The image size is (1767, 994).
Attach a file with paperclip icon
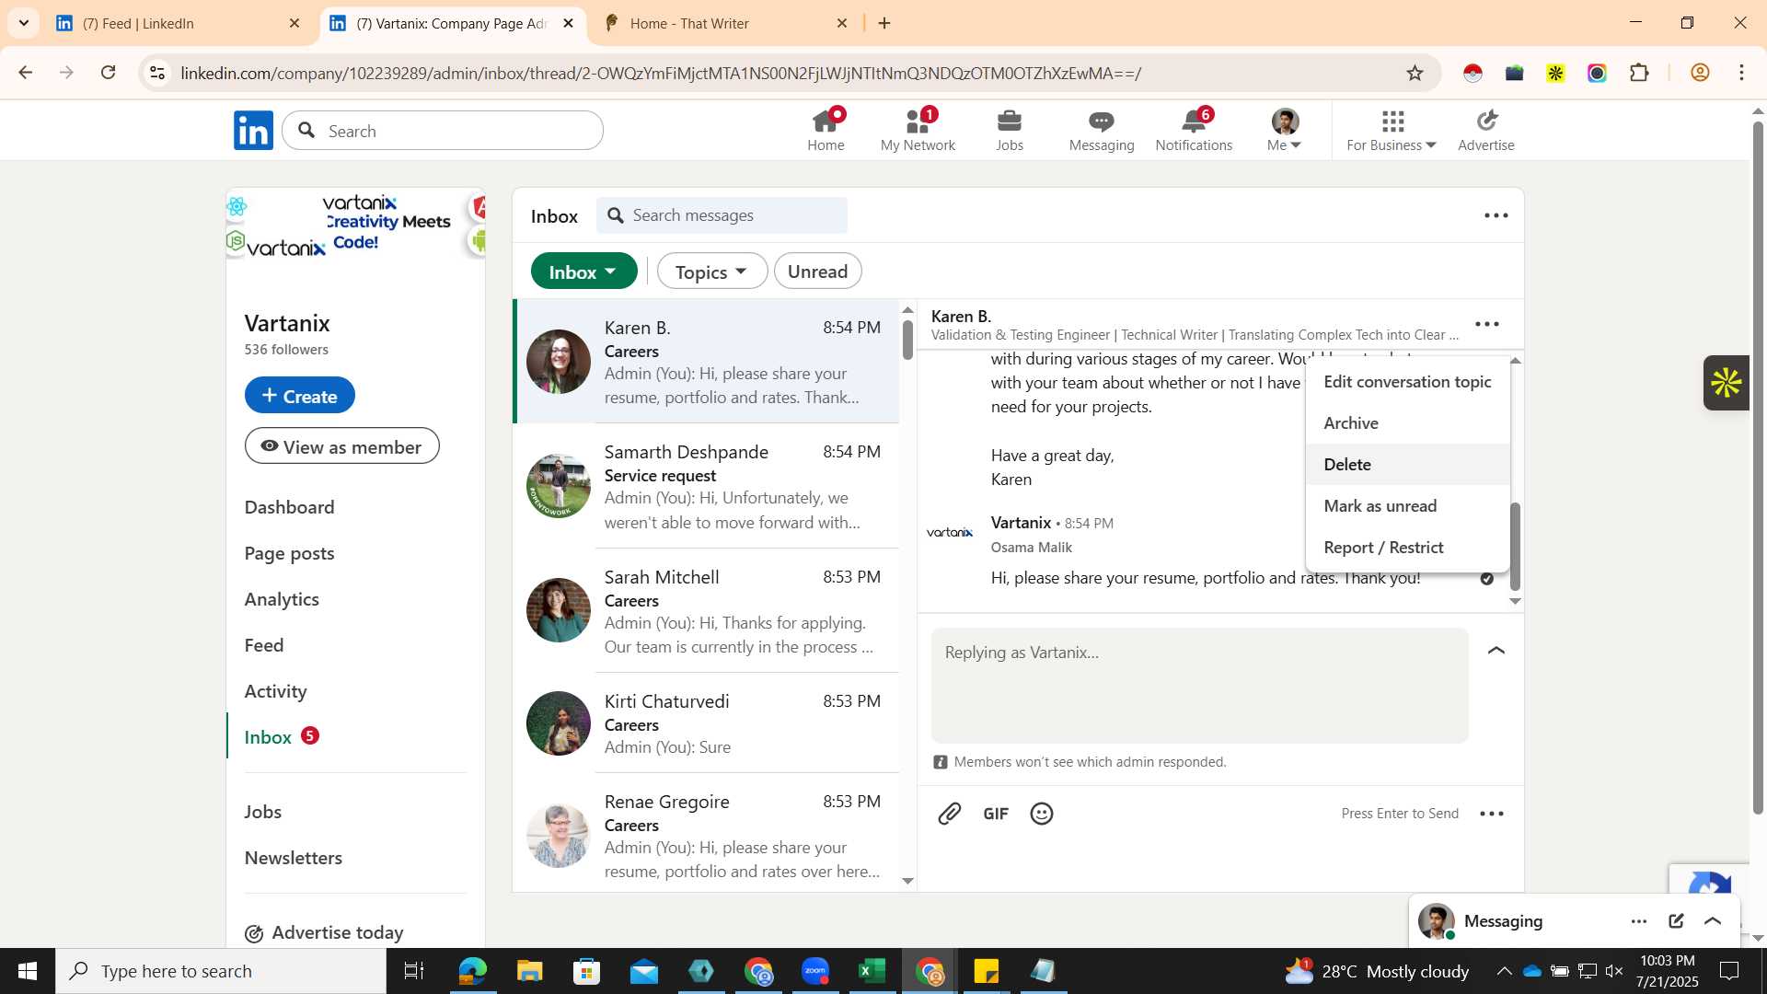[x=950, y=814]
